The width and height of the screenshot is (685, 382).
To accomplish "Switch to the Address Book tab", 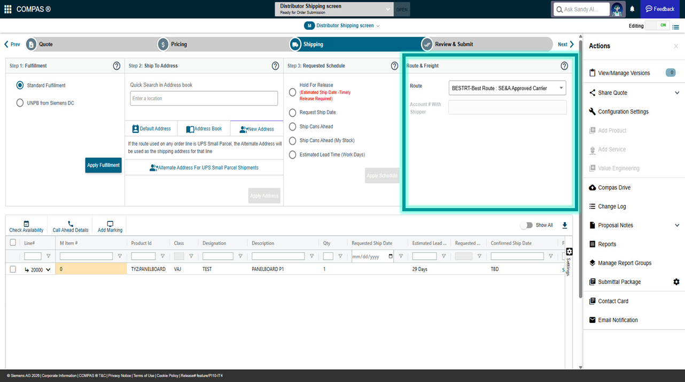I will click(x=204, y=129).
